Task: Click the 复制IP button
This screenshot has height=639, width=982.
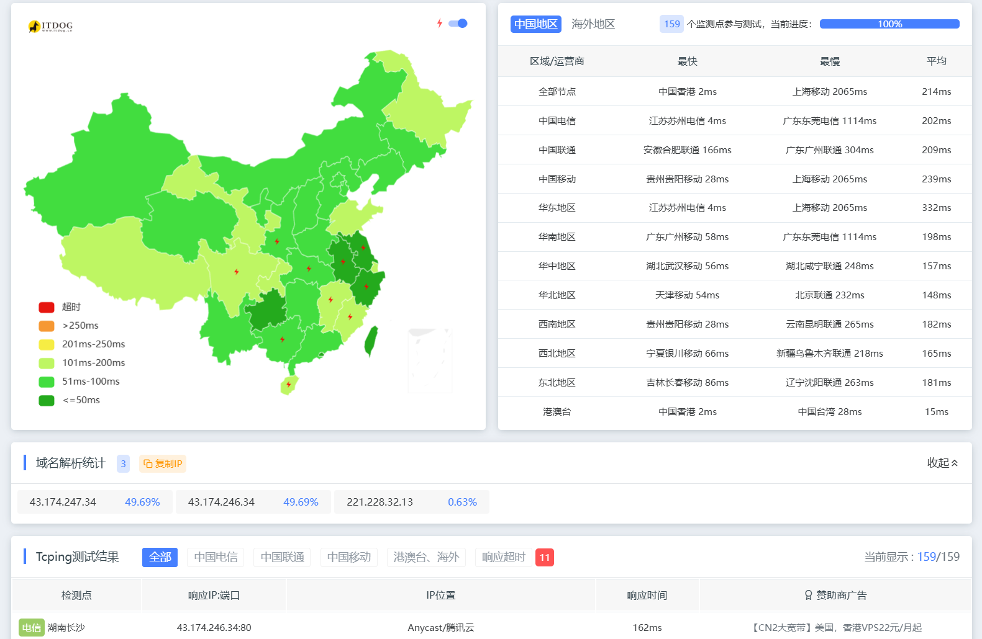Action: click(x=163, y=463)
